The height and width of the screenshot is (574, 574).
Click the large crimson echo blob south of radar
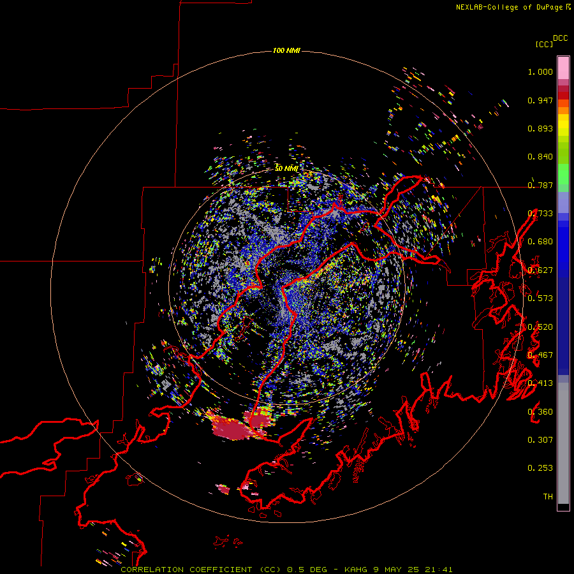[232, 429]
